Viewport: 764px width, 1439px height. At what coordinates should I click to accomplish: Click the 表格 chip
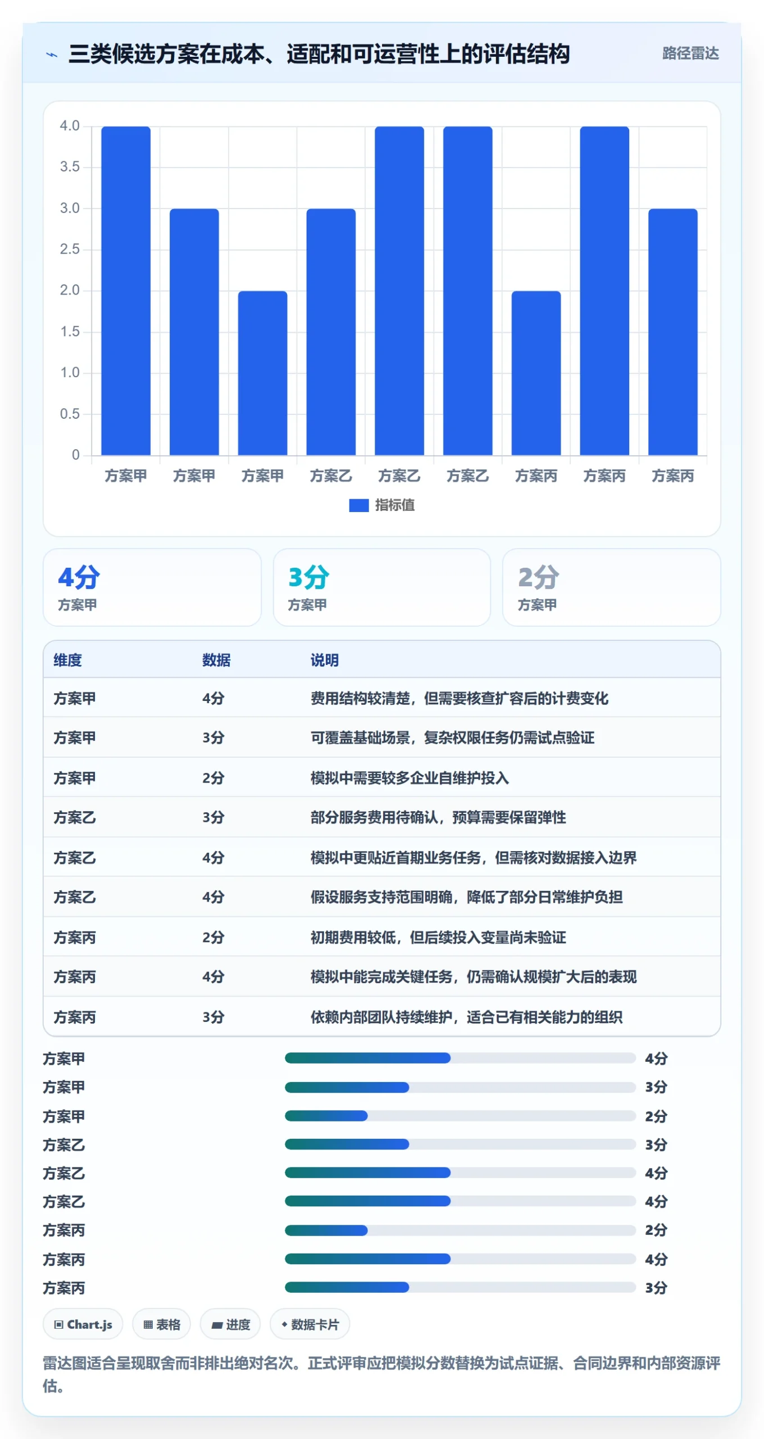point(162,1324)
